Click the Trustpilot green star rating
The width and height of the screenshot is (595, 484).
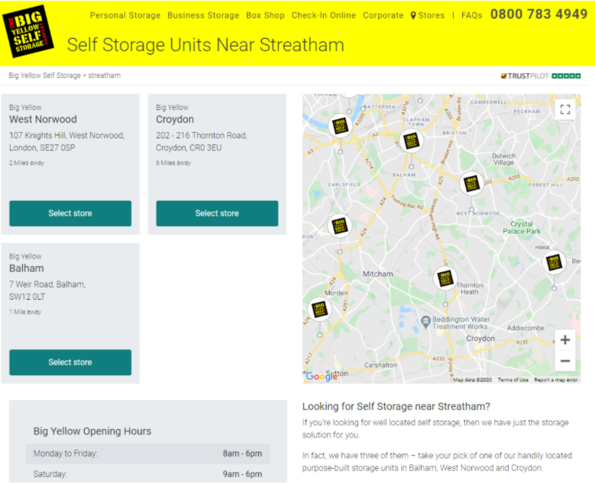(x=566, y=76)
